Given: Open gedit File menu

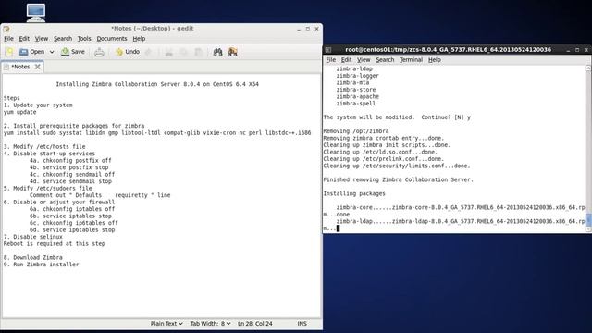Looking at the screenshot, I should (x=8, y=39).
